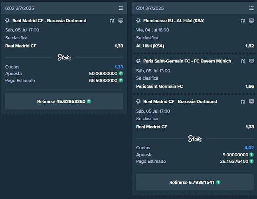The image size is (257, 199).
Task: Click the 6:01 3/7/2025 timestamp
Action: [150, 8]
